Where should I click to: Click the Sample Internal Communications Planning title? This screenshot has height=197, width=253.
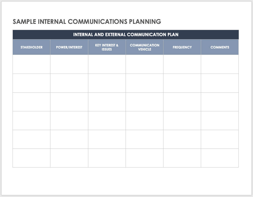coord(87,22)
